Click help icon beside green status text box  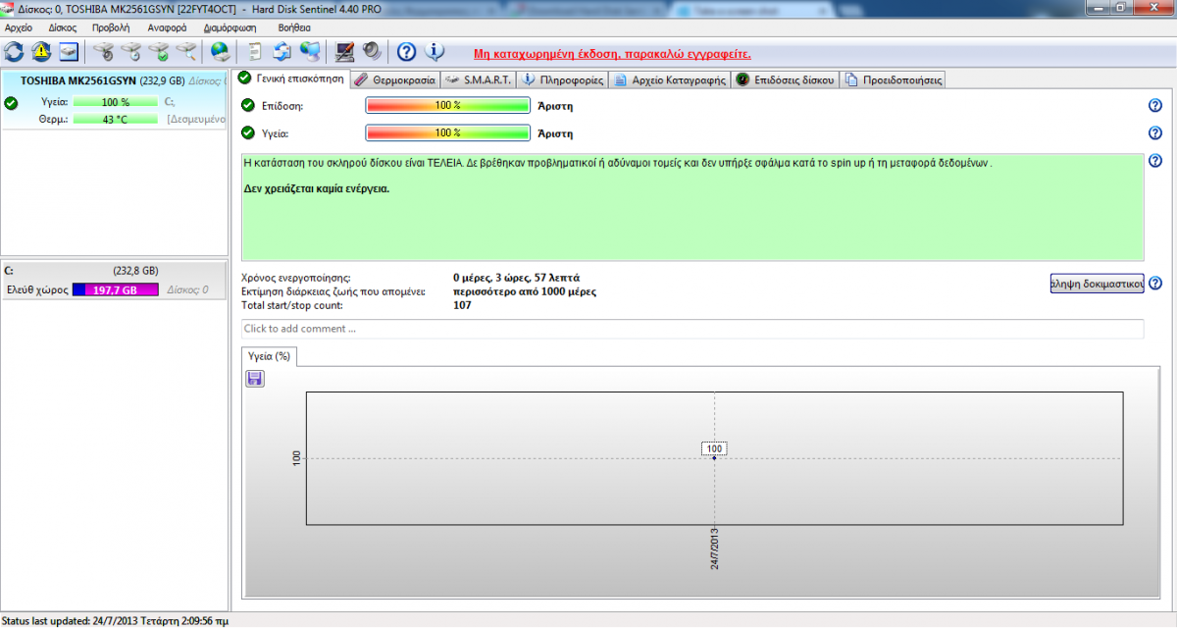pos(1155,161)
